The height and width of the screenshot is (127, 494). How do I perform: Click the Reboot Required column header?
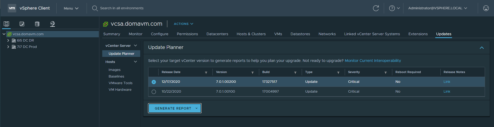coord(408,72)
